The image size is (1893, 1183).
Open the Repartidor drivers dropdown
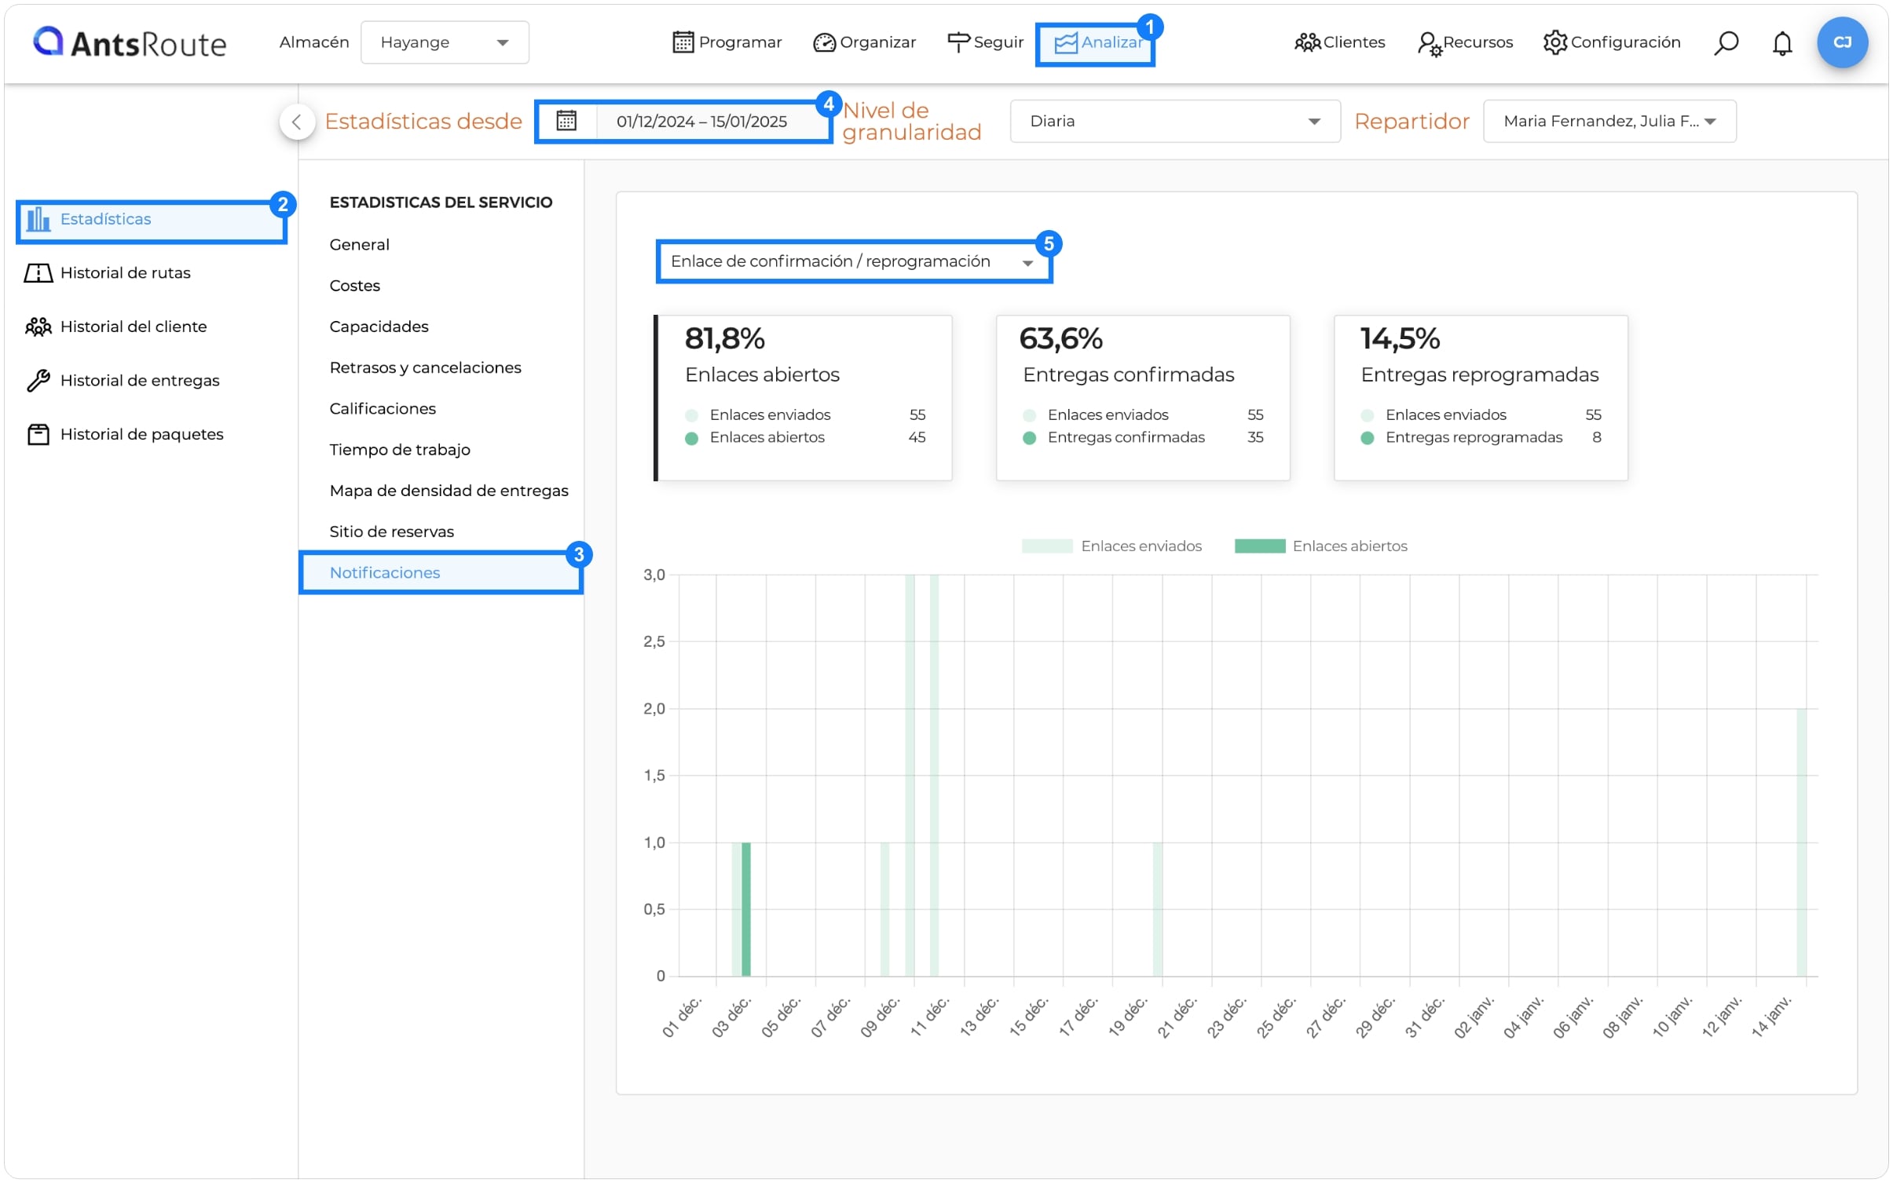(1609, 121)
